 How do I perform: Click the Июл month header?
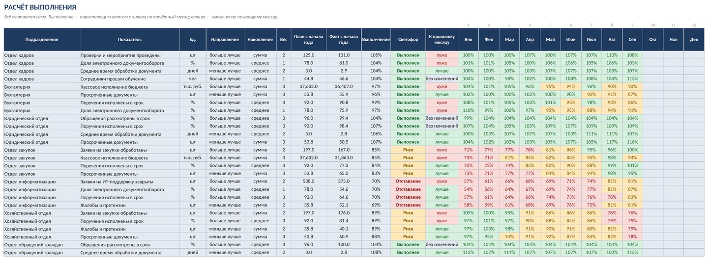pyautogui.click(x=591, y=39)
